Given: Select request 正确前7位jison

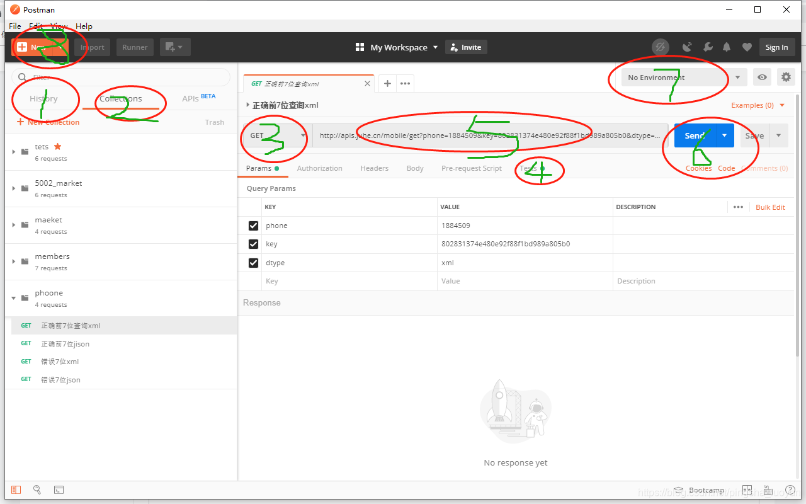Looking at the screenshot, I should pos(121,344).
